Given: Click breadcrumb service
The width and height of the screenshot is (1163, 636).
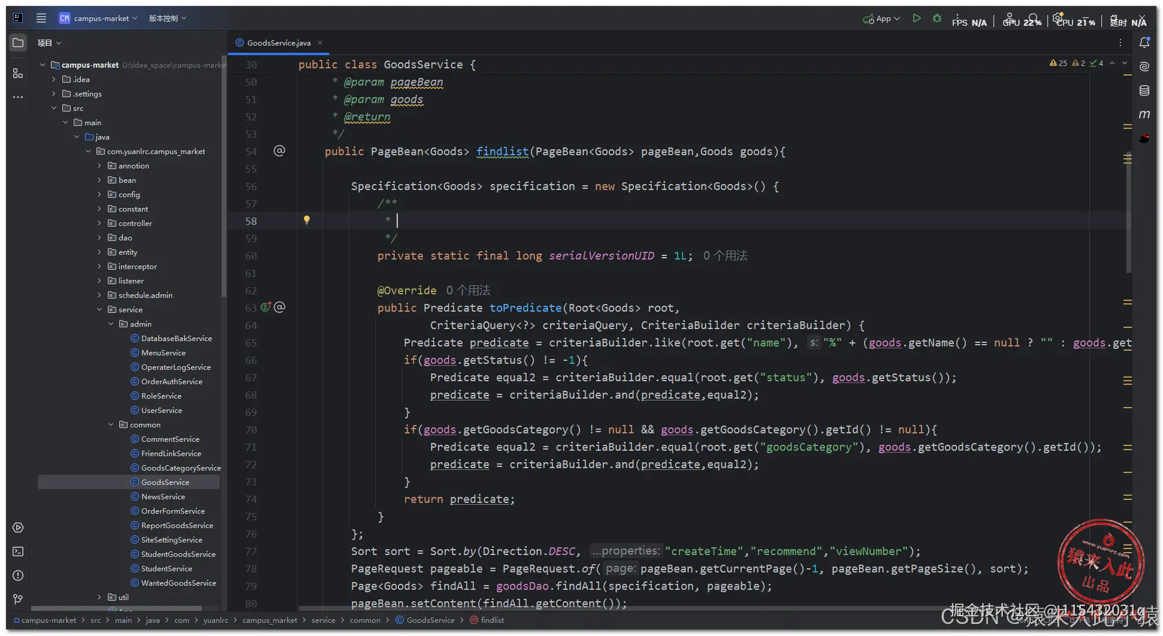Looking at the screenshot, I should pos(324,620).
